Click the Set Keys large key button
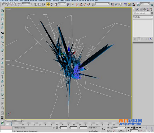This screenshot has height=133, width=154. click(103, 129)
